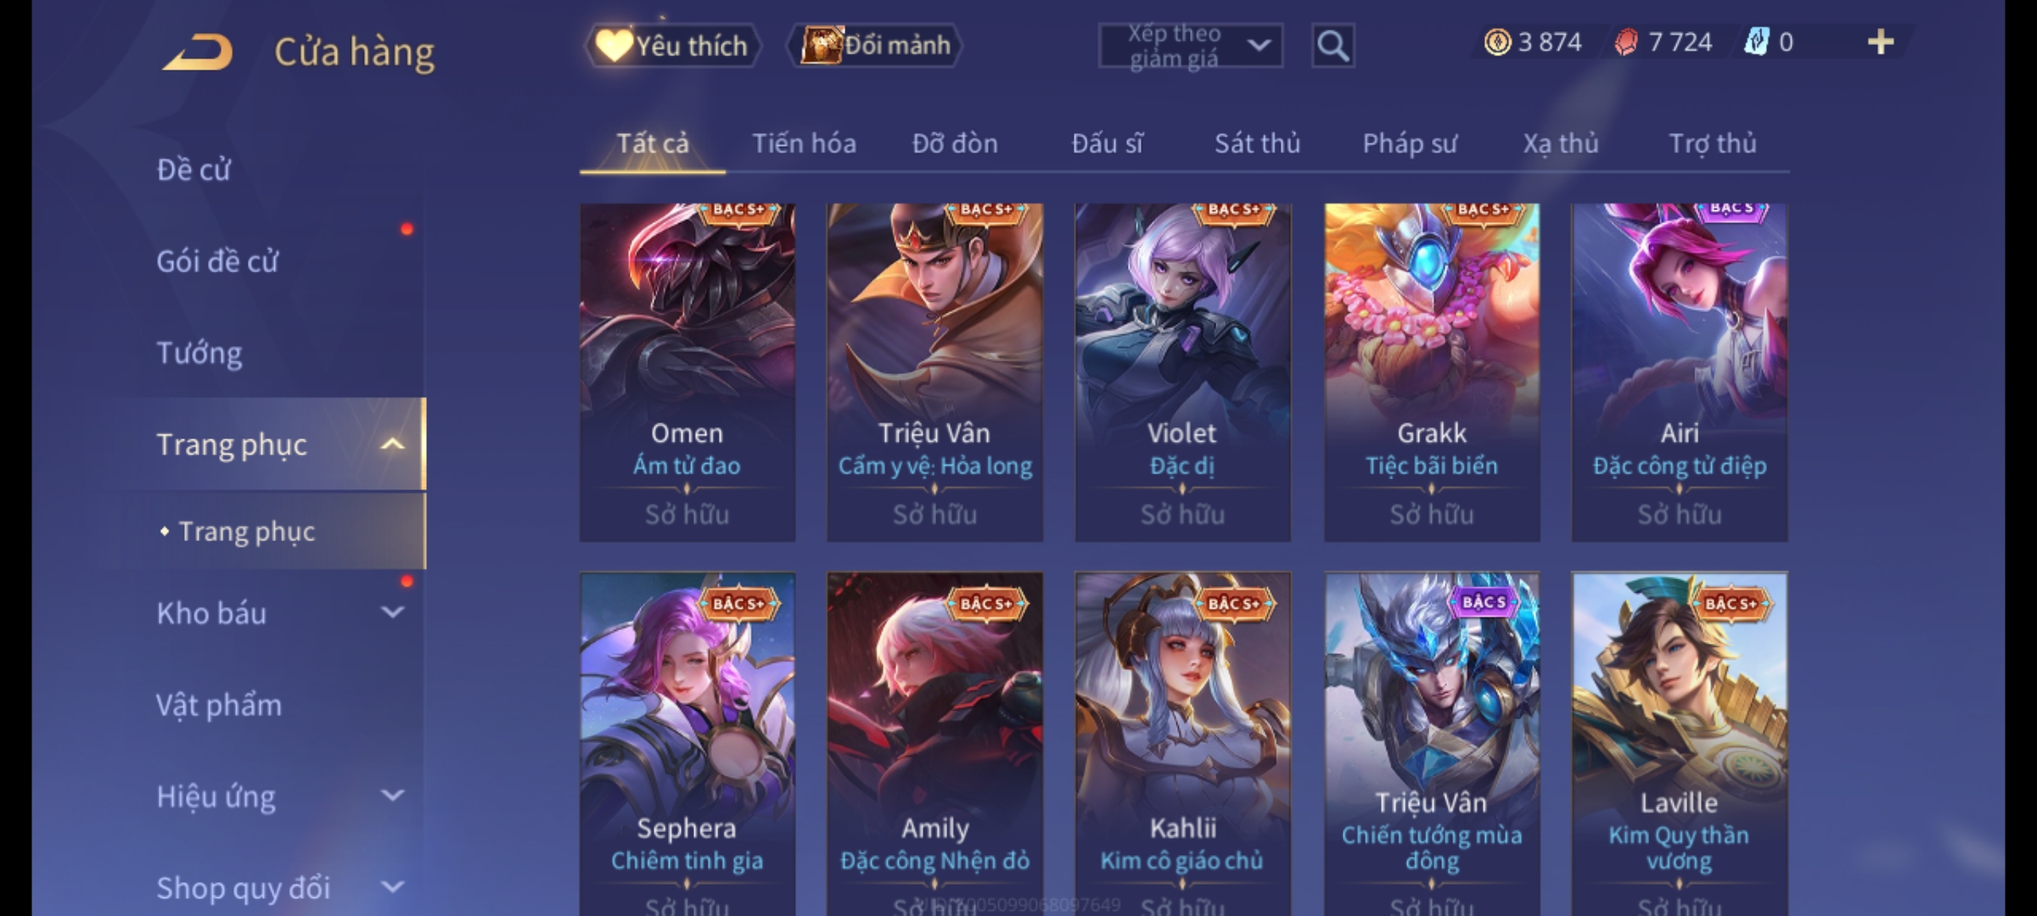Image resolution: width=2037 pixels, height=916 pixels.
Task: Expand the Hiệu ứng sidebar section
Action: [392, 796]
